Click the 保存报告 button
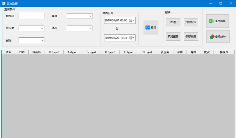Screen dimensions: 236x138 [x=191, y=36]
